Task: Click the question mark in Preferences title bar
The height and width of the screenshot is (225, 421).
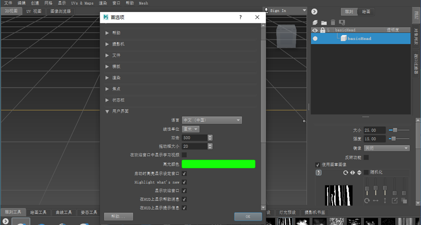Action: [240, 17]
